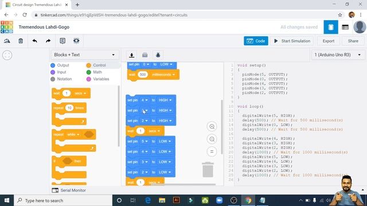Click the Share button
The image size is (367, 206).
[353, 41]
